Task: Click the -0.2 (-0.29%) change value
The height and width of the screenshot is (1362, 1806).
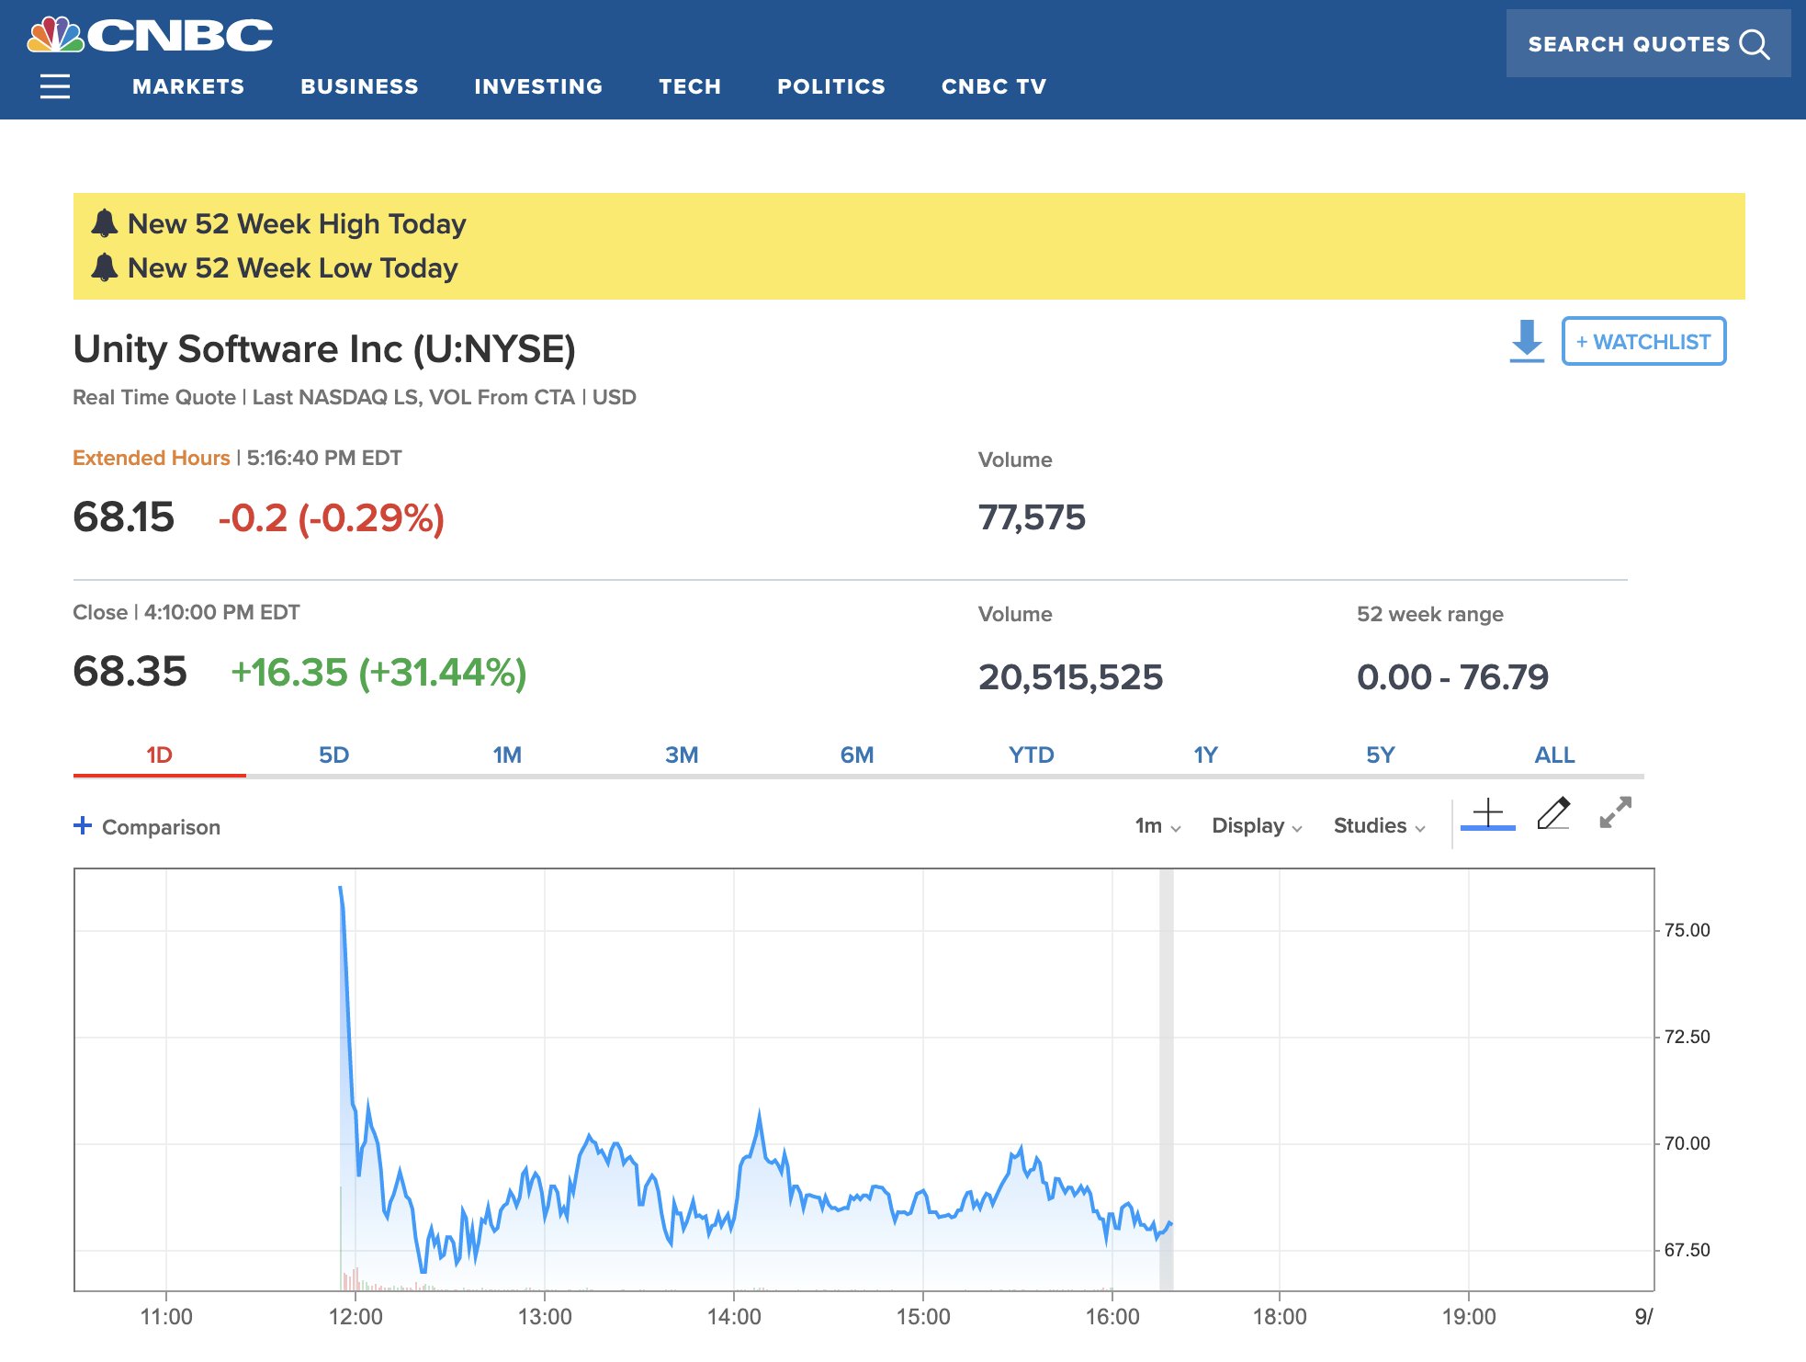Action: click(x=331, y=517)
